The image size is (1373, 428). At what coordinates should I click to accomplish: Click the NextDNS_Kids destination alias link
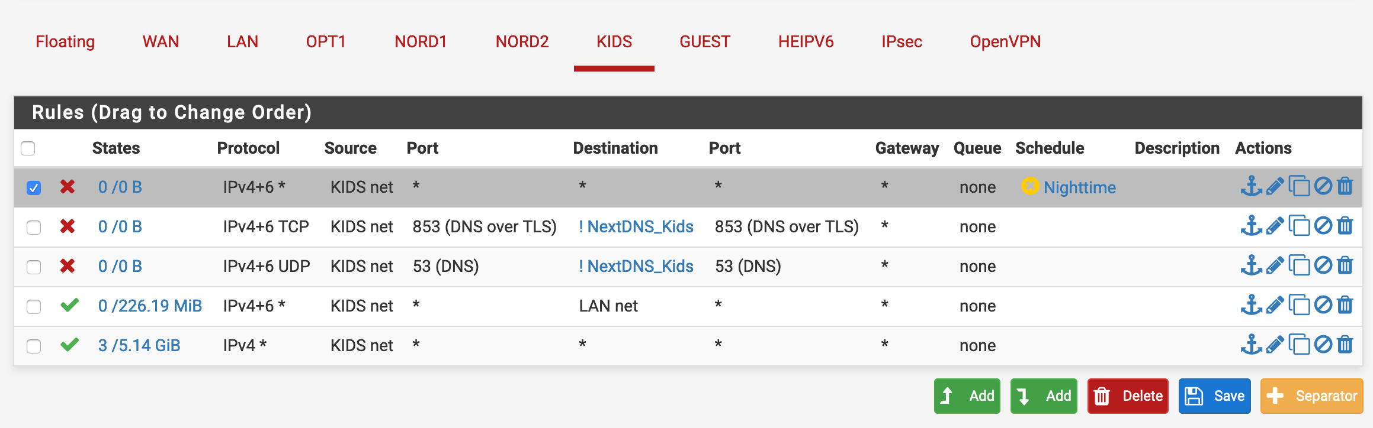pyautogui.click(x=636, y=226)
